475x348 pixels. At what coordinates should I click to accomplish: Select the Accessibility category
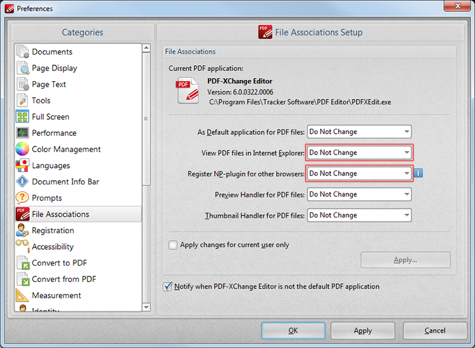(x=78, y=247)
